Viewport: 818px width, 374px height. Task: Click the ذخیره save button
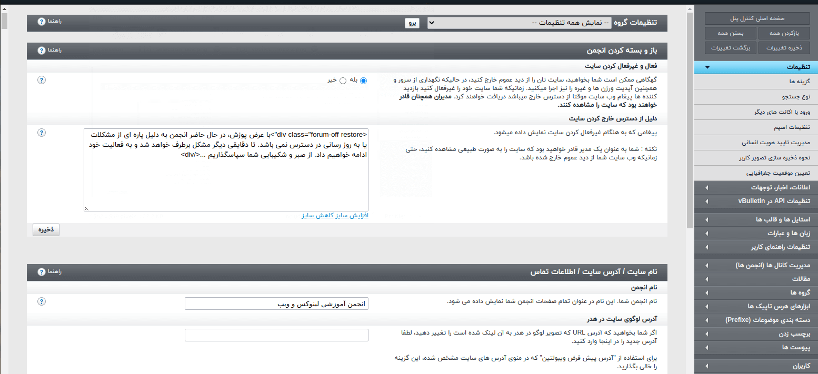point(46,230)
